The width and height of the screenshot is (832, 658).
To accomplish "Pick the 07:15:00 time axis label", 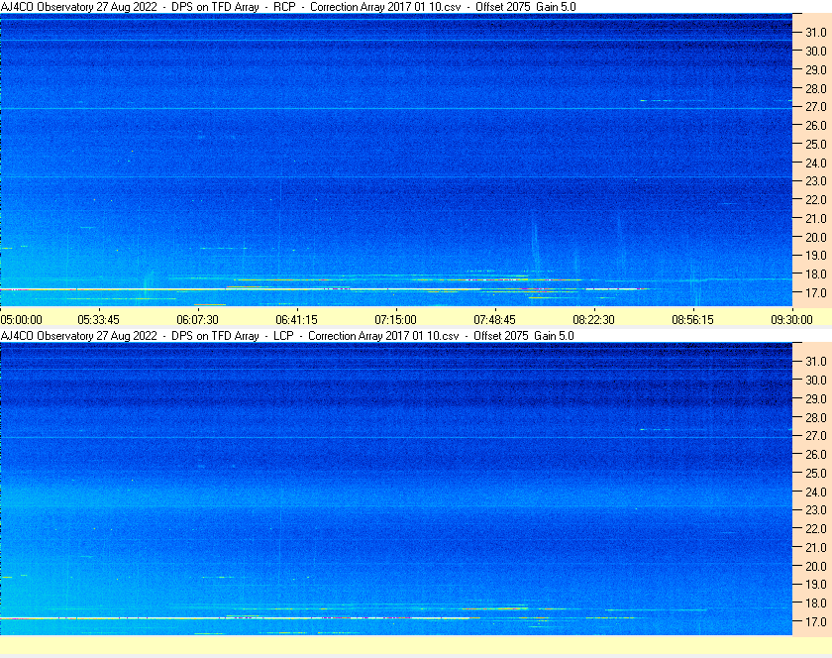I will click(396, 320).
